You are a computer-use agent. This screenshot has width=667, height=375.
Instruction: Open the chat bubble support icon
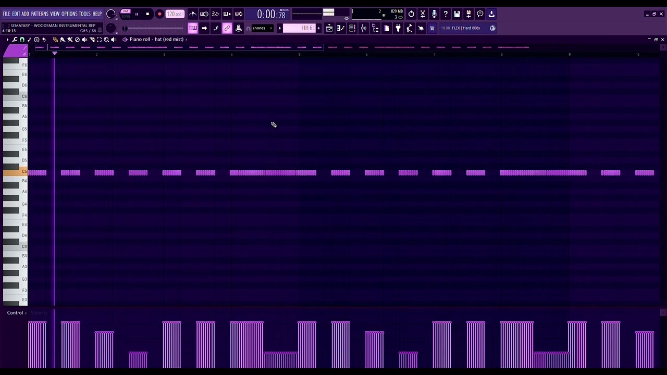tap(480, 14)
